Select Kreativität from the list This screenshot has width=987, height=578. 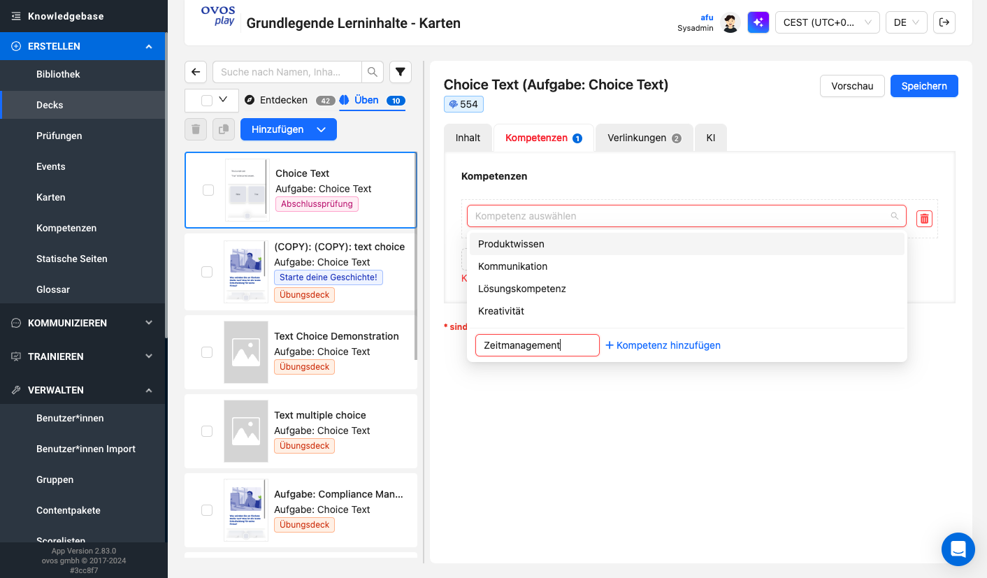[686, 311]
